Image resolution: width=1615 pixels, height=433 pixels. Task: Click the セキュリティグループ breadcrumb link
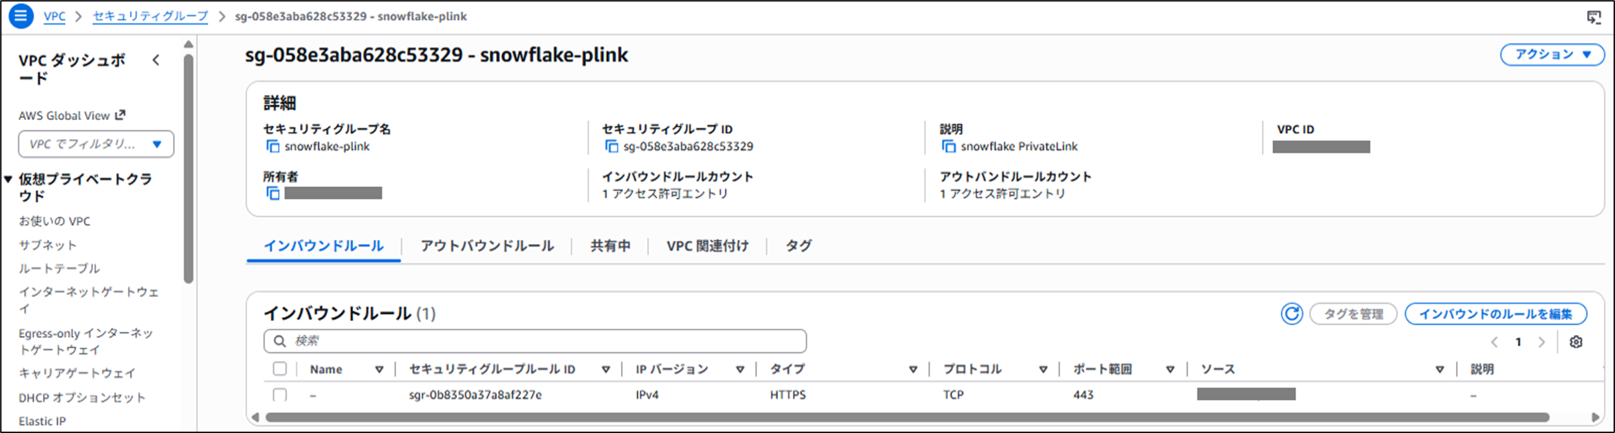[x=150, y=16]
